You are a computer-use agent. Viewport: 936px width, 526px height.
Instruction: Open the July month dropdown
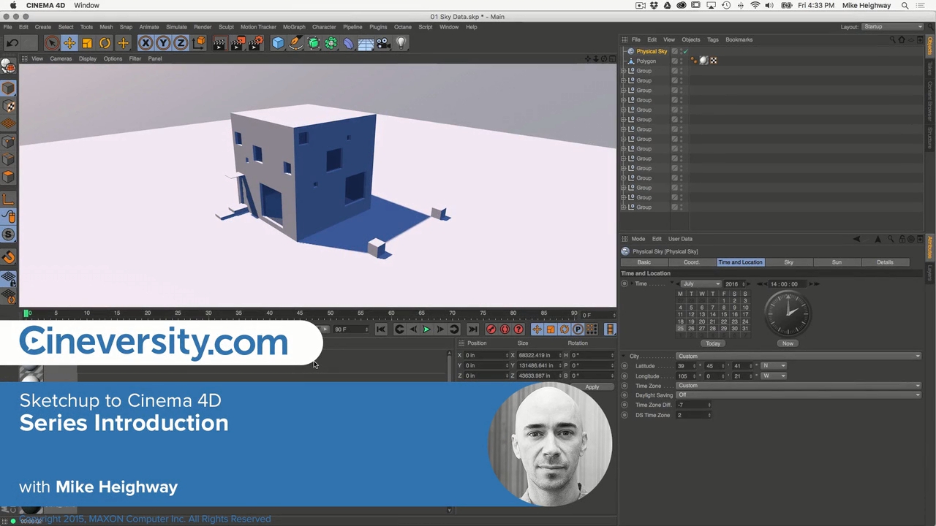click(x=701, y=284)
